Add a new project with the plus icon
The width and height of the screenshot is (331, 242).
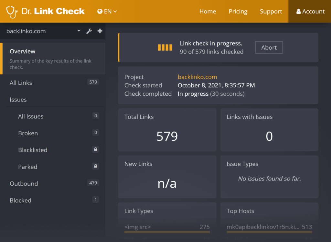[x=100, y=31]
